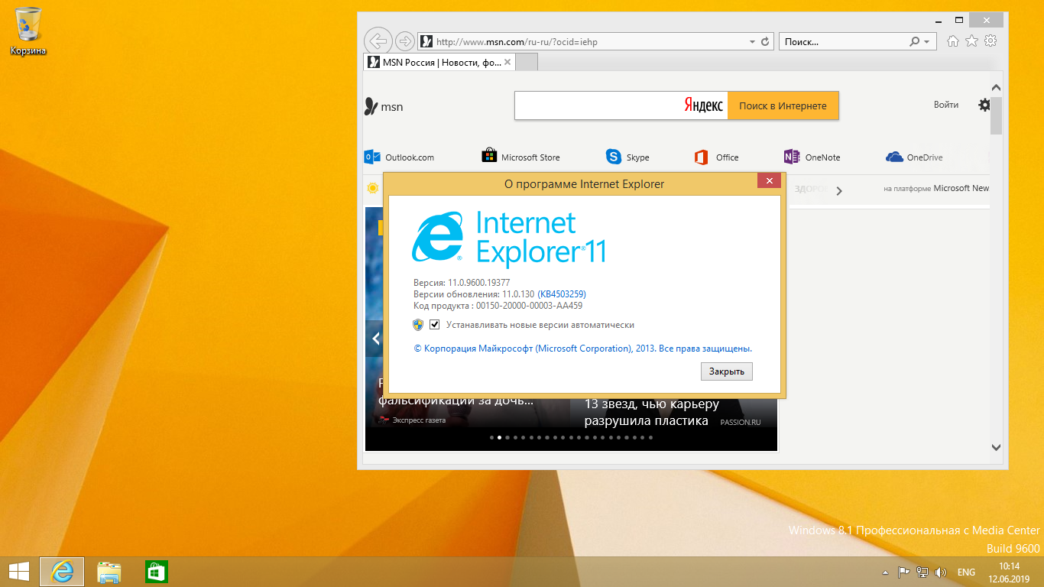Refresh the page using the reload icon
Image resolution: width=1044 pixels, height=587 pixels.
[765, 41]
